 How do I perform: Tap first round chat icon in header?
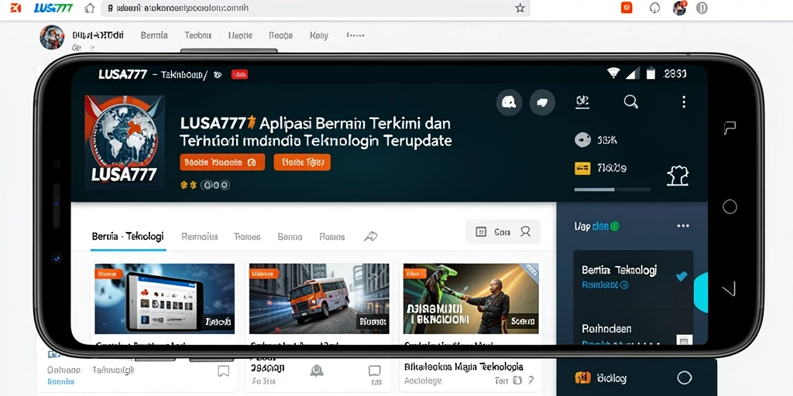click(x=509, y=103)
